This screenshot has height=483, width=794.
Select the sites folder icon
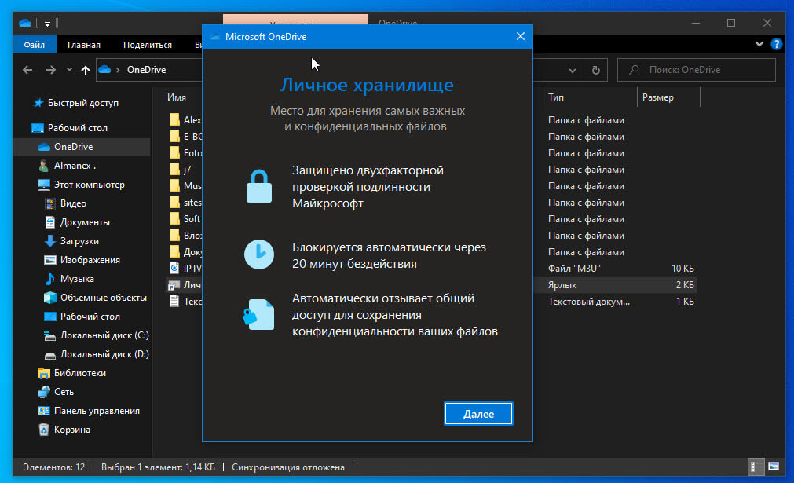point(174,202)
